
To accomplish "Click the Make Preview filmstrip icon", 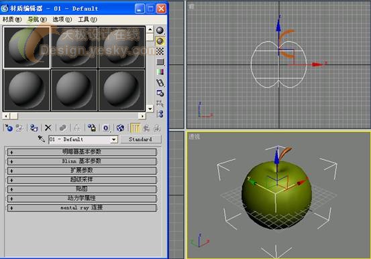I will [160, 82].
